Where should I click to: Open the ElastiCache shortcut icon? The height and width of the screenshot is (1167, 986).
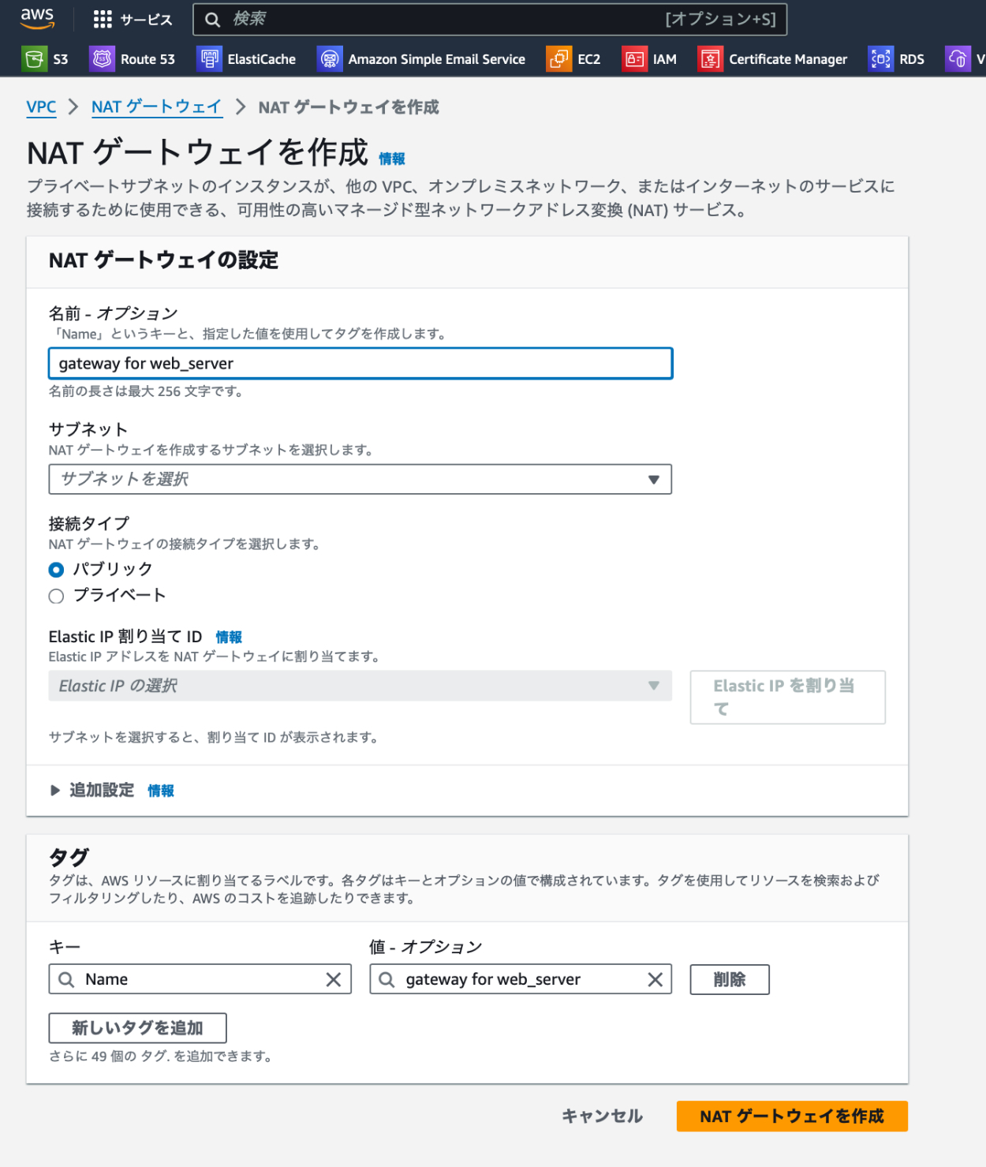(x=209, y=59)
